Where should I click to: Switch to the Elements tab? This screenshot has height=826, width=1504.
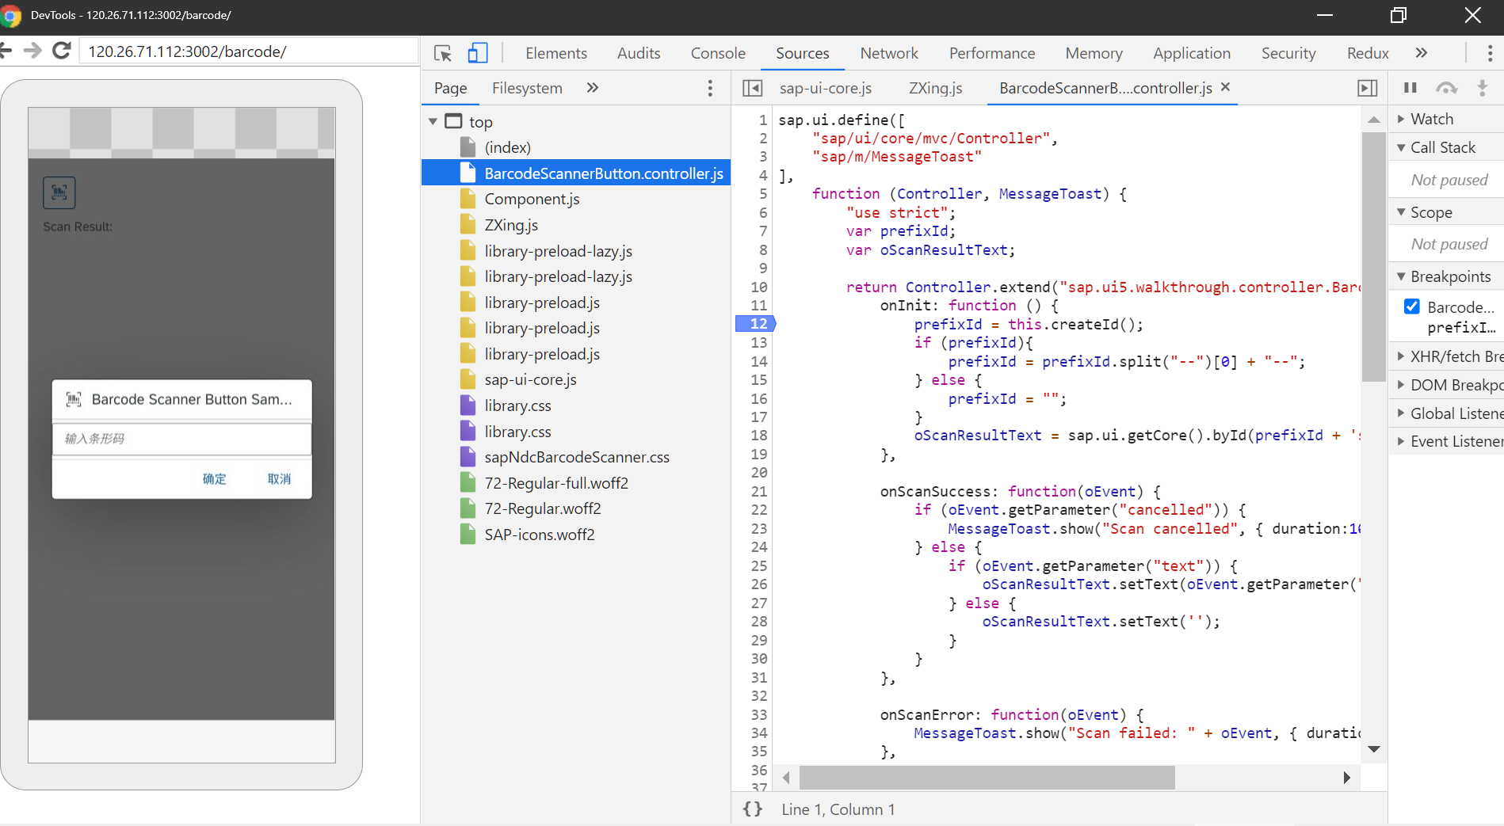pyautogui.click(x=556, y=53)
